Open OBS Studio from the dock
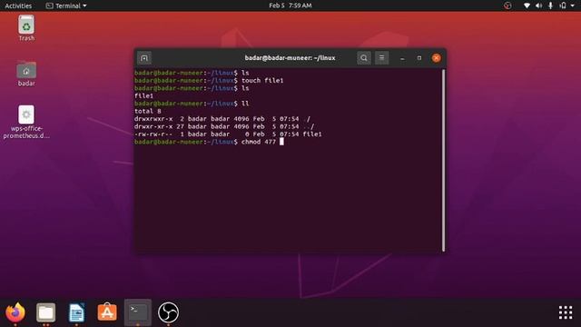581x327 pixels. pyautogui.click(x=168, y=312)
